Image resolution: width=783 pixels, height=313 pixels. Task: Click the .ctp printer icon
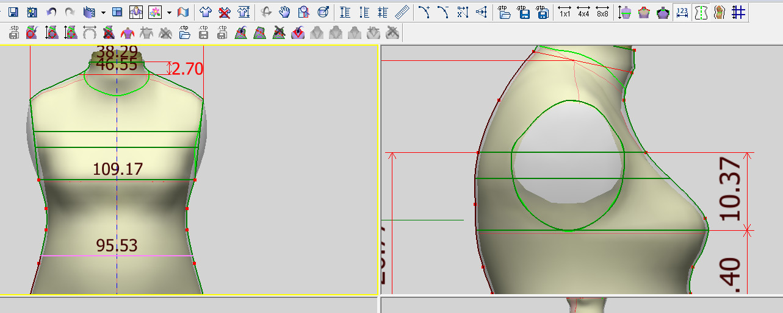(222, 32)
